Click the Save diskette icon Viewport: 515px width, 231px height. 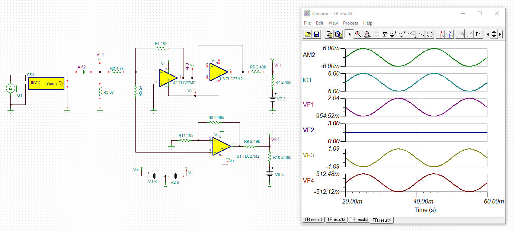pos(317,34)
